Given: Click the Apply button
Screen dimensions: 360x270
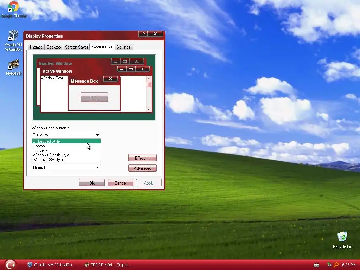Looking at the screenshot, I should [x=149, y=183].
